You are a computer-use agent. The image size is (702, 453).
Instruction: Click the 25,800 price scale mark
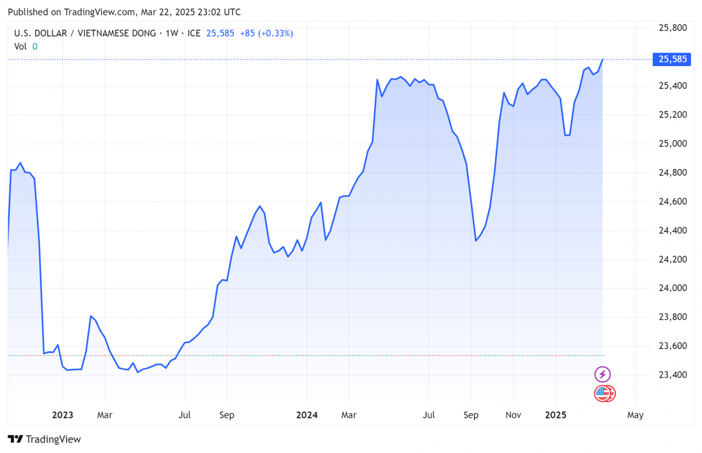click(672, 27)
